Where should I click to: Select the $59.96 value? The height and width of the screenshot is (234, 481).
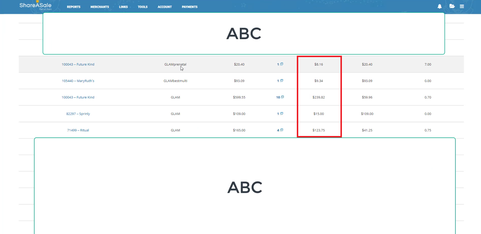tap(367, 97)
